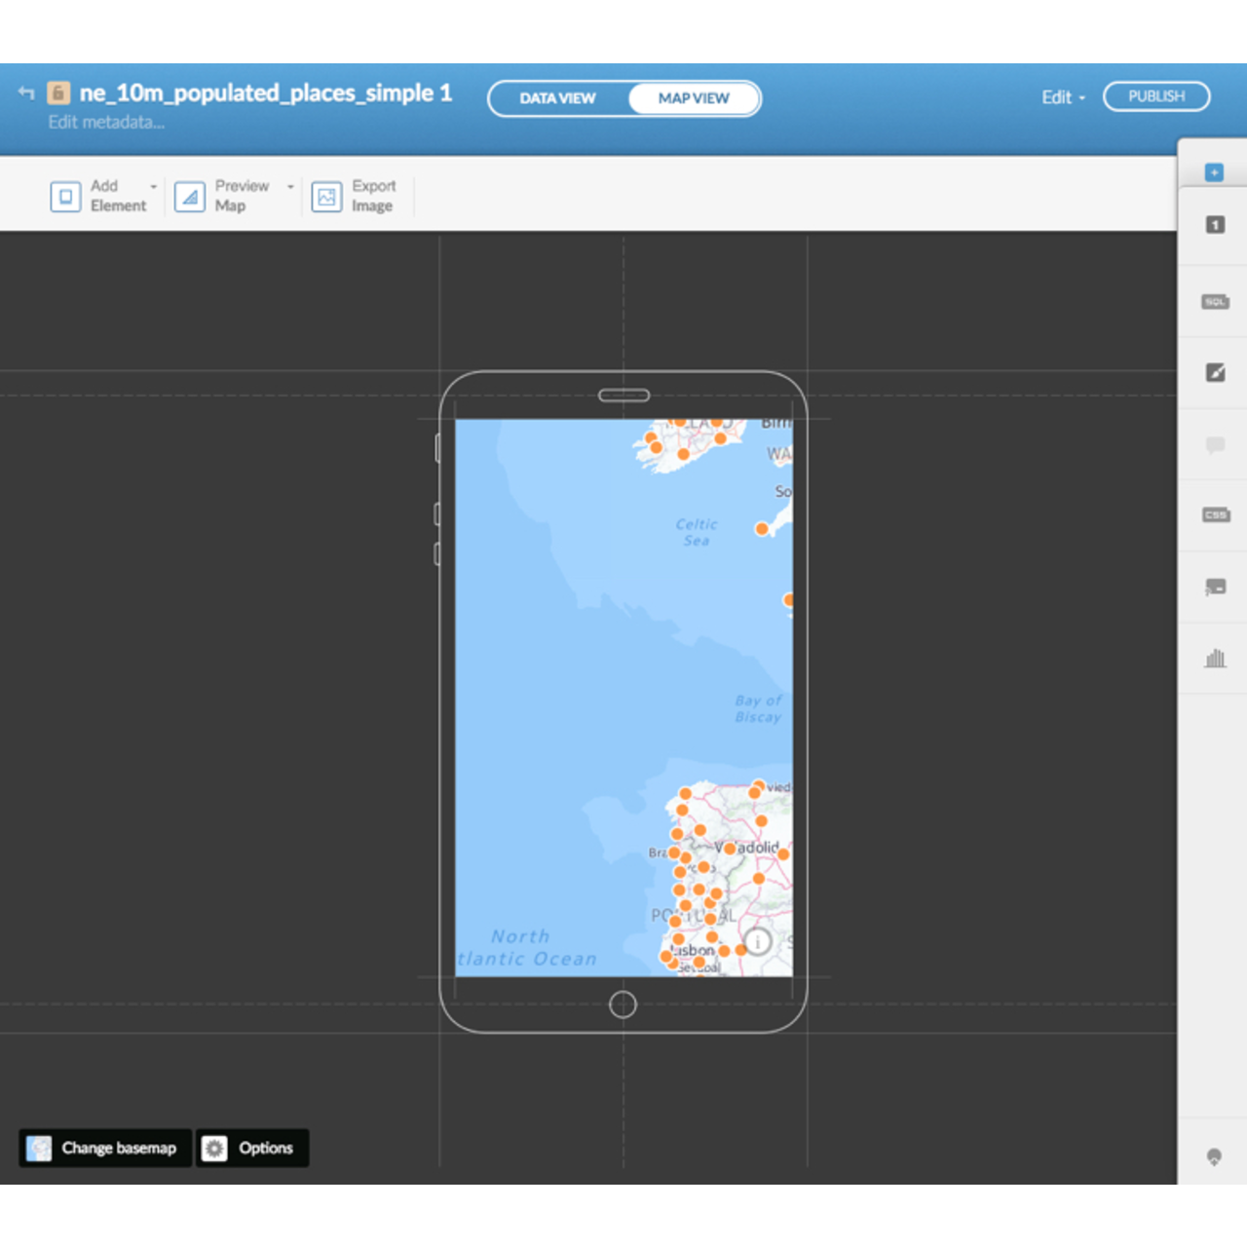The width and height of the screenshot is (1247, 1247).
Task: Expand the Add Element dropdown arrow
Action: point(152,186)
